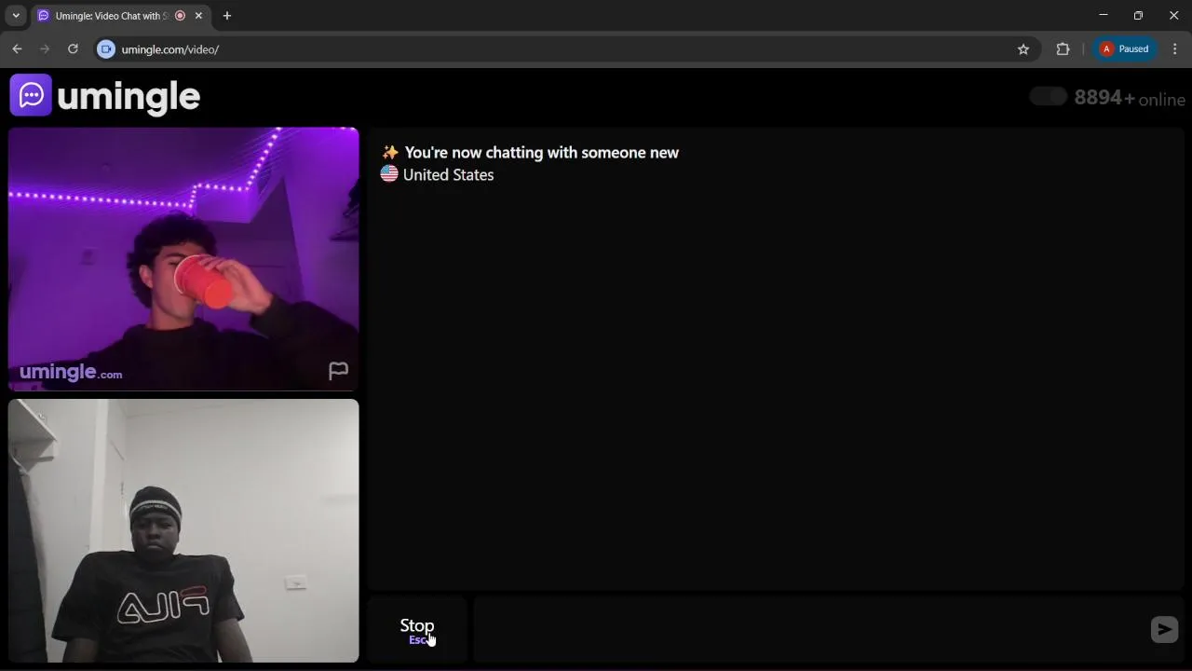Select the stranger's purple-lit video feed
The width and height of the screenshot is (1192, 671).
click(183, 259)
